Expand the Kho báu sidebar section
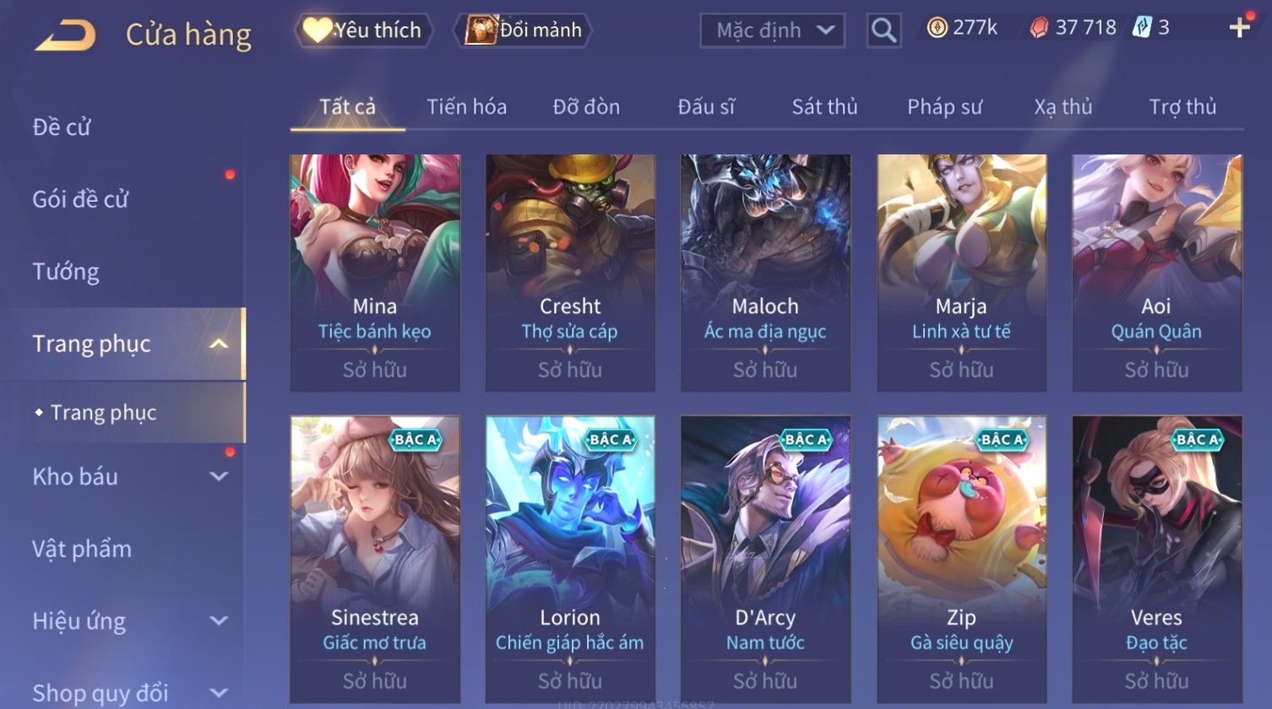 [219, 476]
